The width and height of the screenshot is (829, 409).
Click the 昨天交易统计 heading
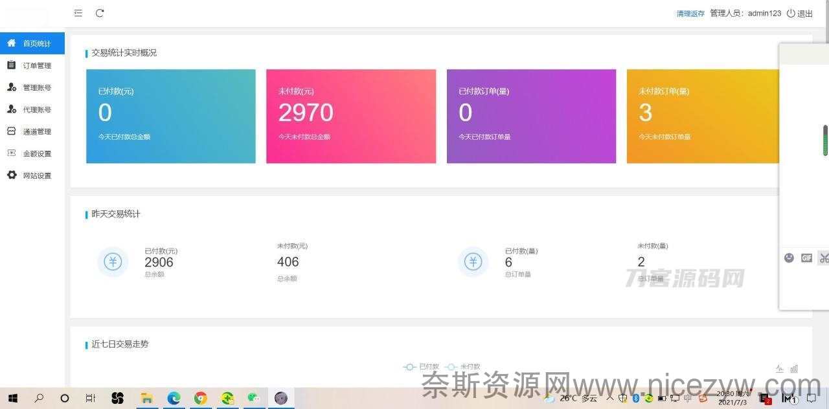coord(116,214)
